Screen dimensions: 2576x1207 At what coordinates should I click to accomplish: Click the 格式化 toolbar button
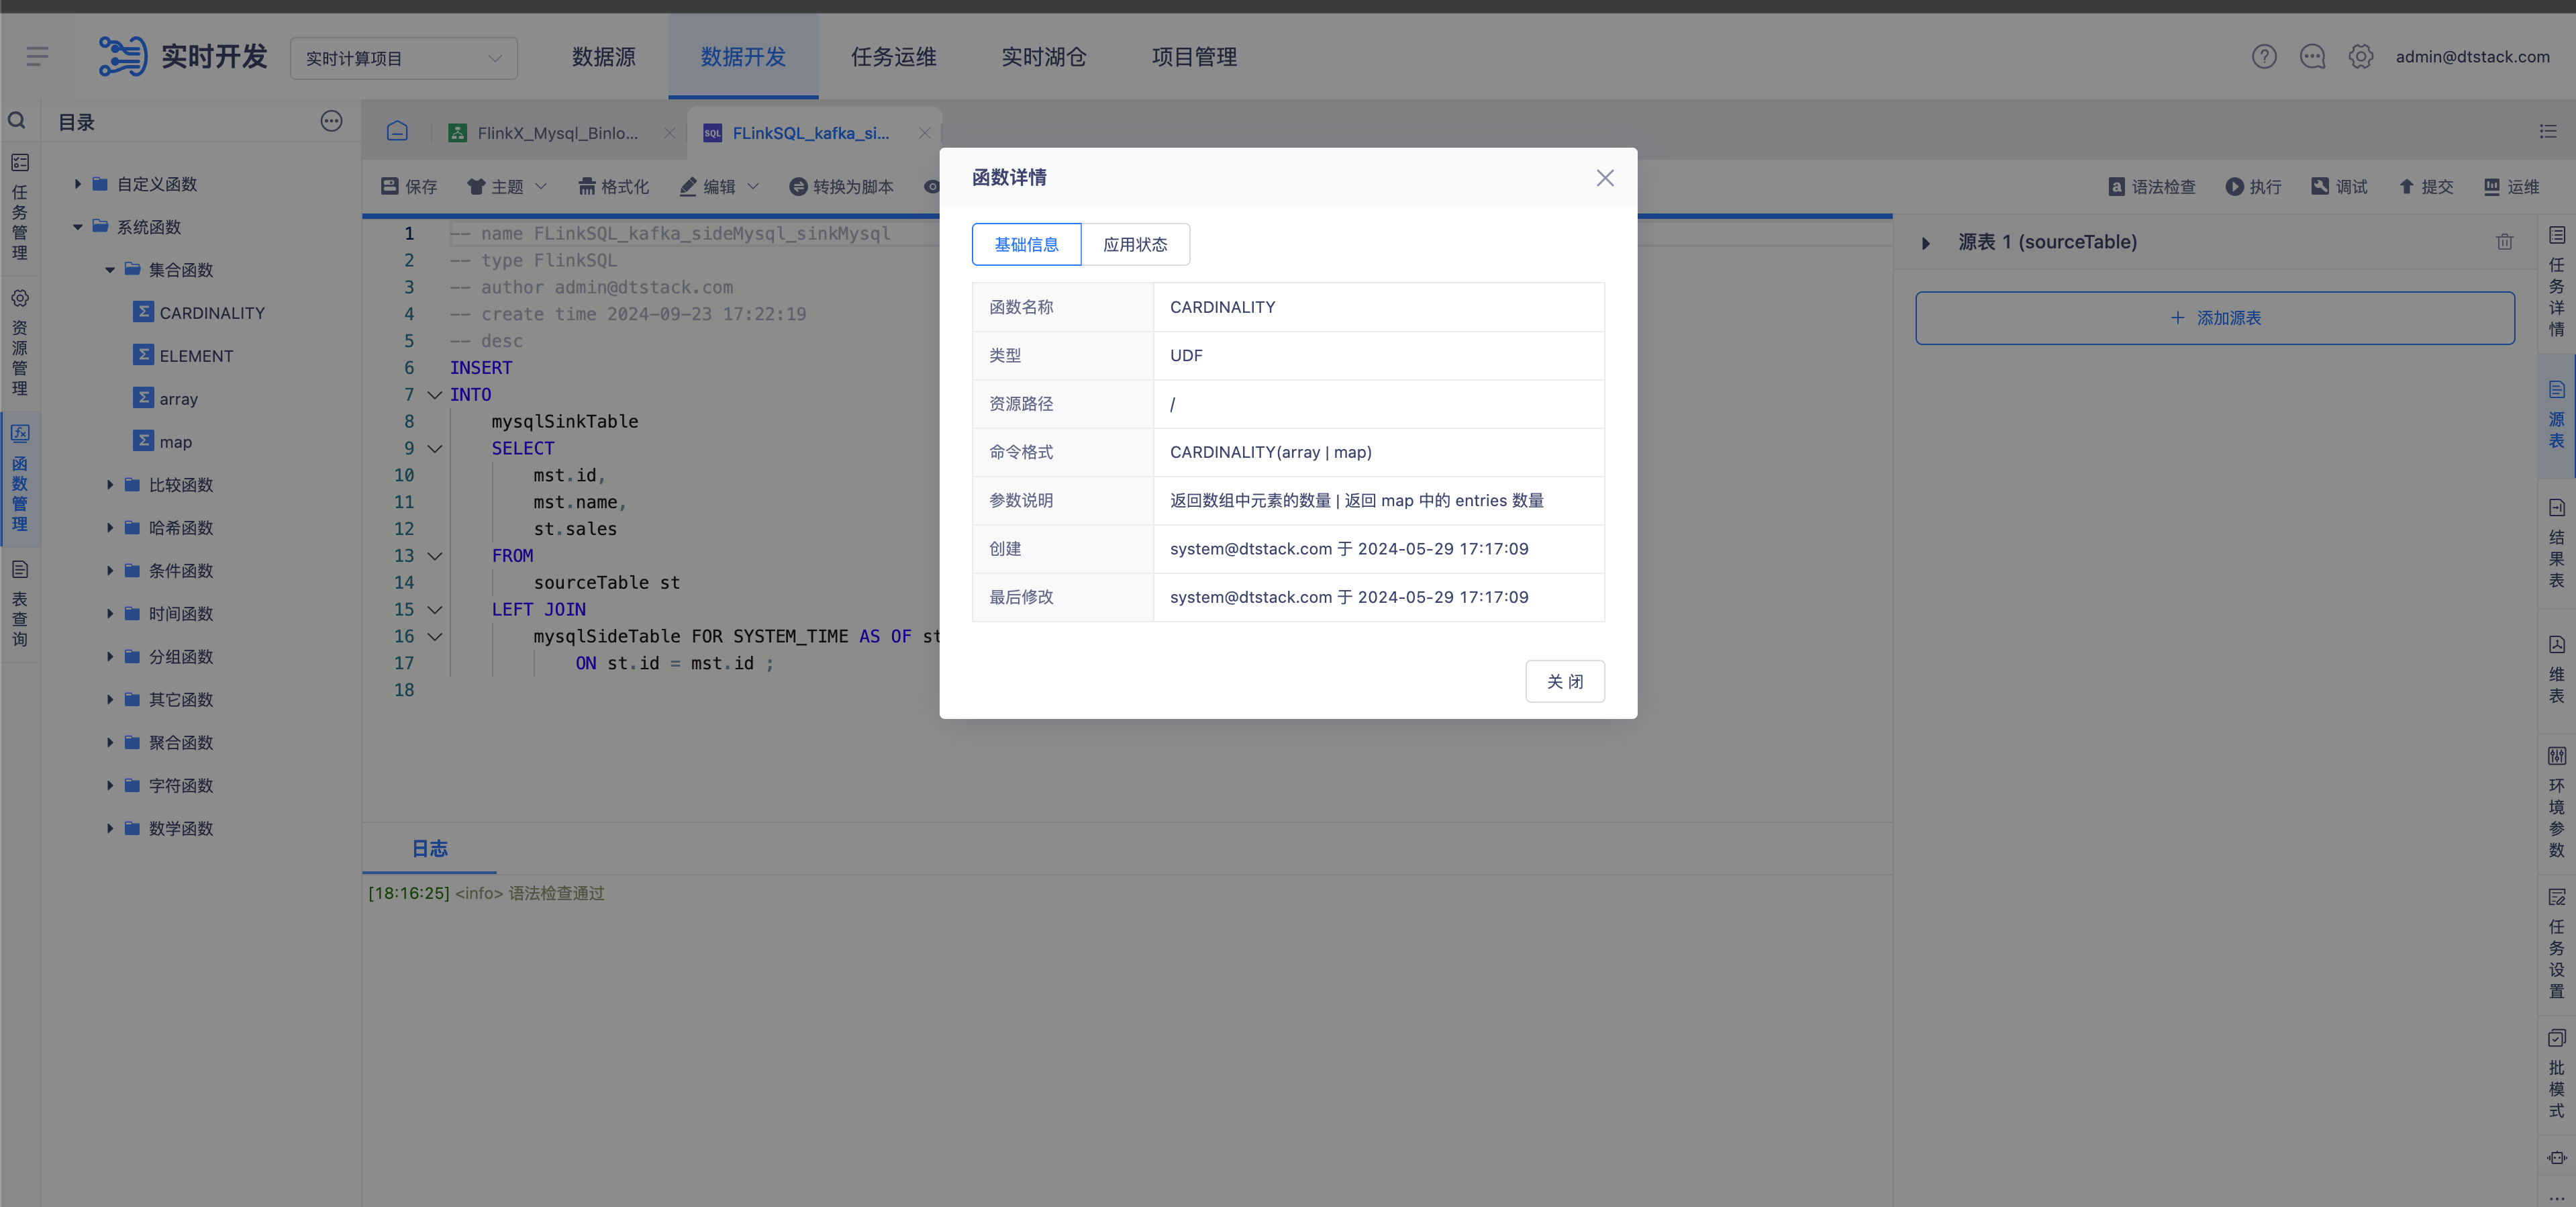(x=613, y=187)
